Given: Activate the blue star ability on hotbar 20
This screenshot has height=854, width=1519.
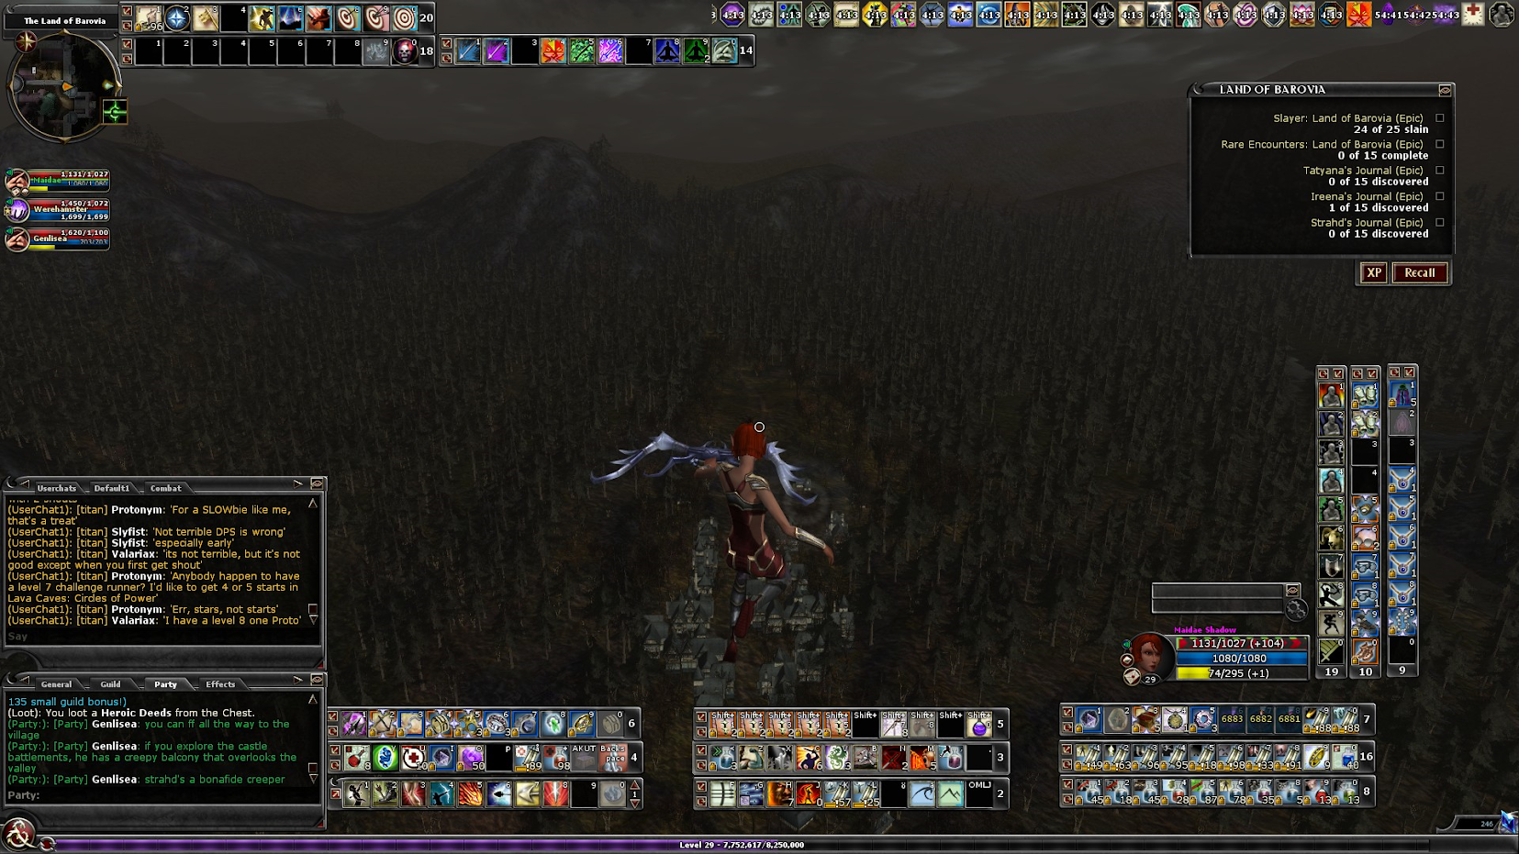Looking at the screenshot, I should (177, 17).
